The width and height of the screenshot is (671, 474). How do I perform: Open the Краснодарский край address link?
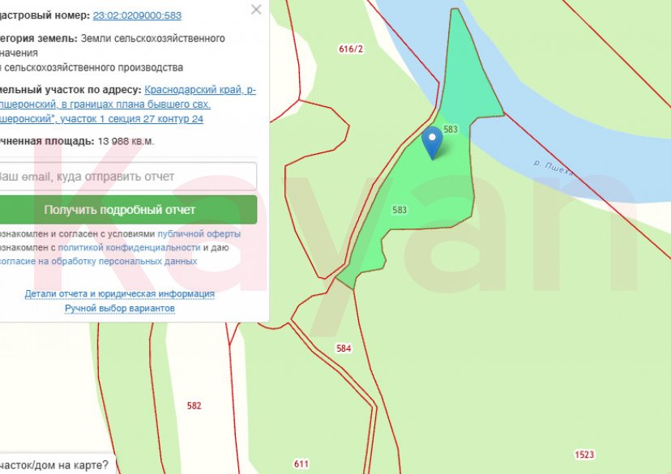(199, 90)
